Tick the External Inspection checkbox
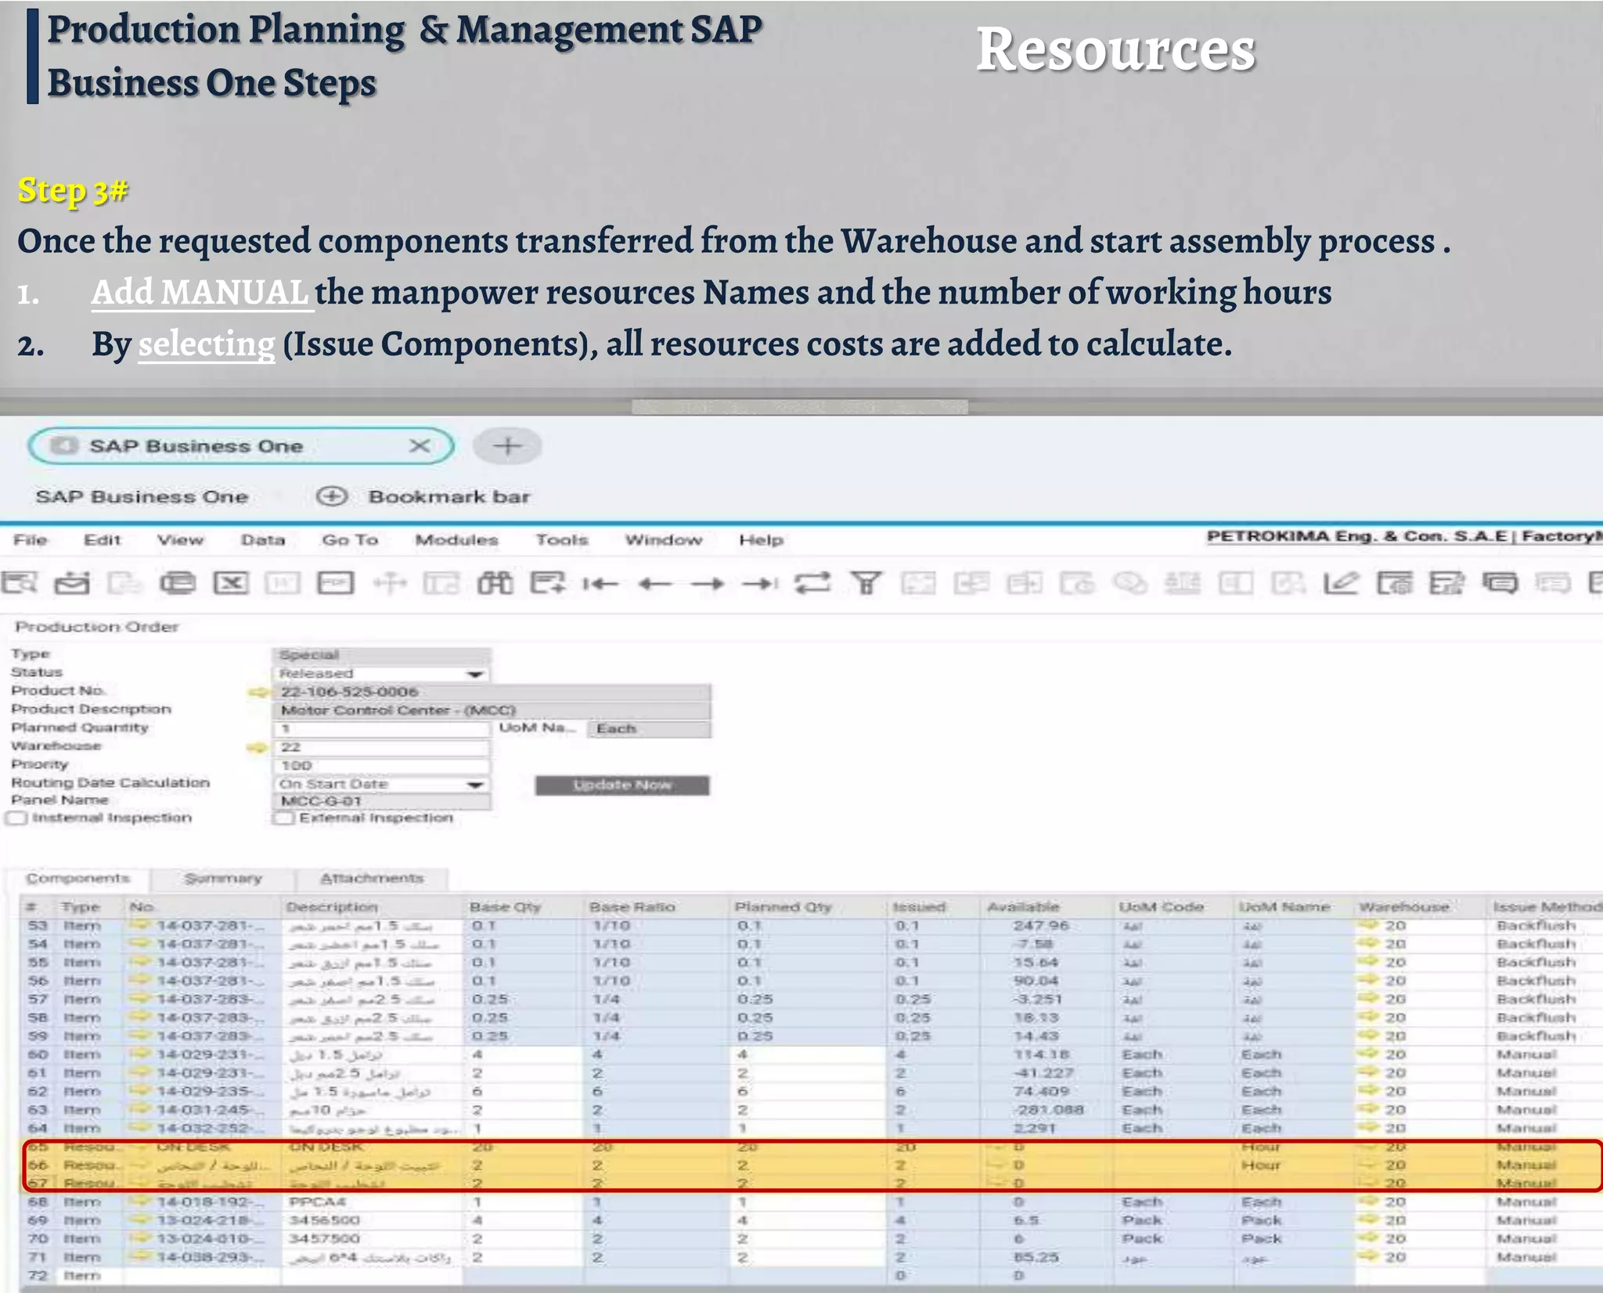1603x1293 pixels. click(283, 818)
